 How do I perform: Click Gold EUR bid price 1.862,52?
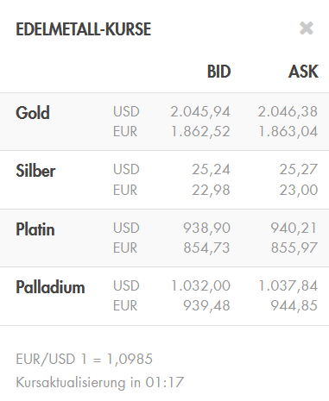[x=200, y=132]
